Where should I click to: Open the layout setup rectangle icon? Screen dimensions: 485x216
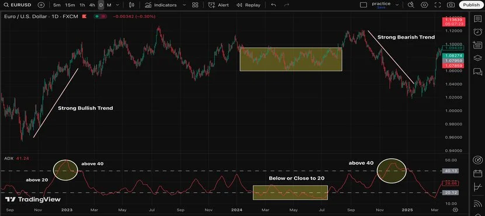pos(363,5)
